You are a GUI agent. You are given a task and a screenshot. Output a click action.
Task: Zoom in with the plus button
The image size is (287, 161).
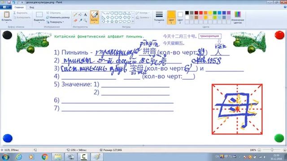pyautogui.click(x=285, y=150)
